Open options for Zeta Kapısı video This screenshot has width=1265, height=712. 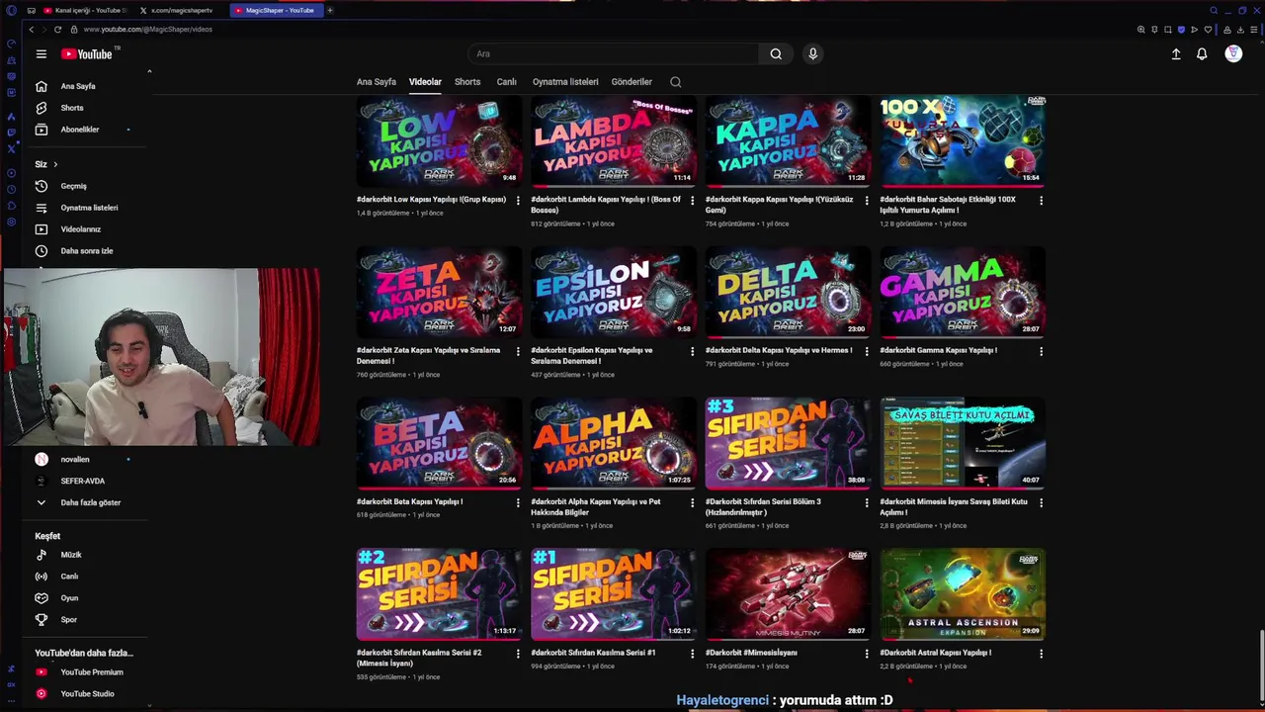point(518,351)
